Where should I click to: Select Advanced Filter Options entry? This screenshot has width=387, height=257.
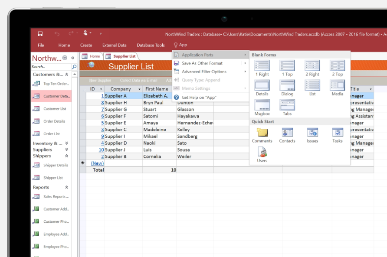210,72
